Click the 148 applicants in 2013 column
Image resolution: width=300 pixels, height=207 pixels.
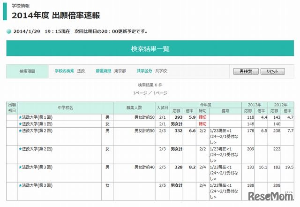tap(250, 124)
